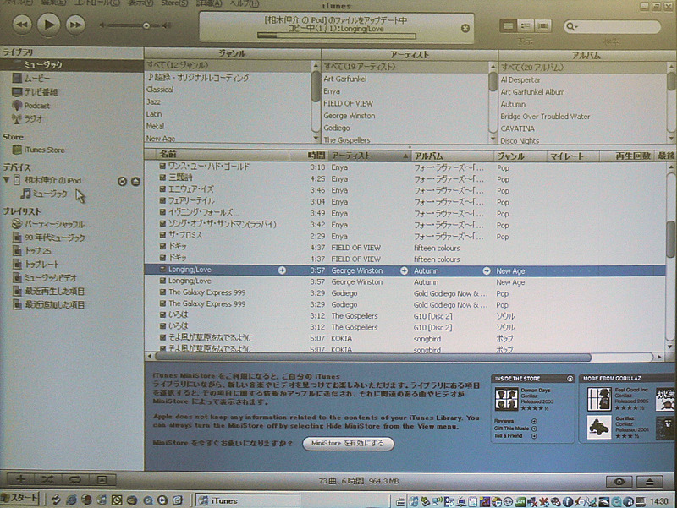Click the Next track fast-forward button
The height and width of the screenshot is (508, 677).
[75, 25]
